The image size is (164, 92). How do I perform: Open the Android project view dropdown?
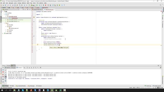pos(11,9)
